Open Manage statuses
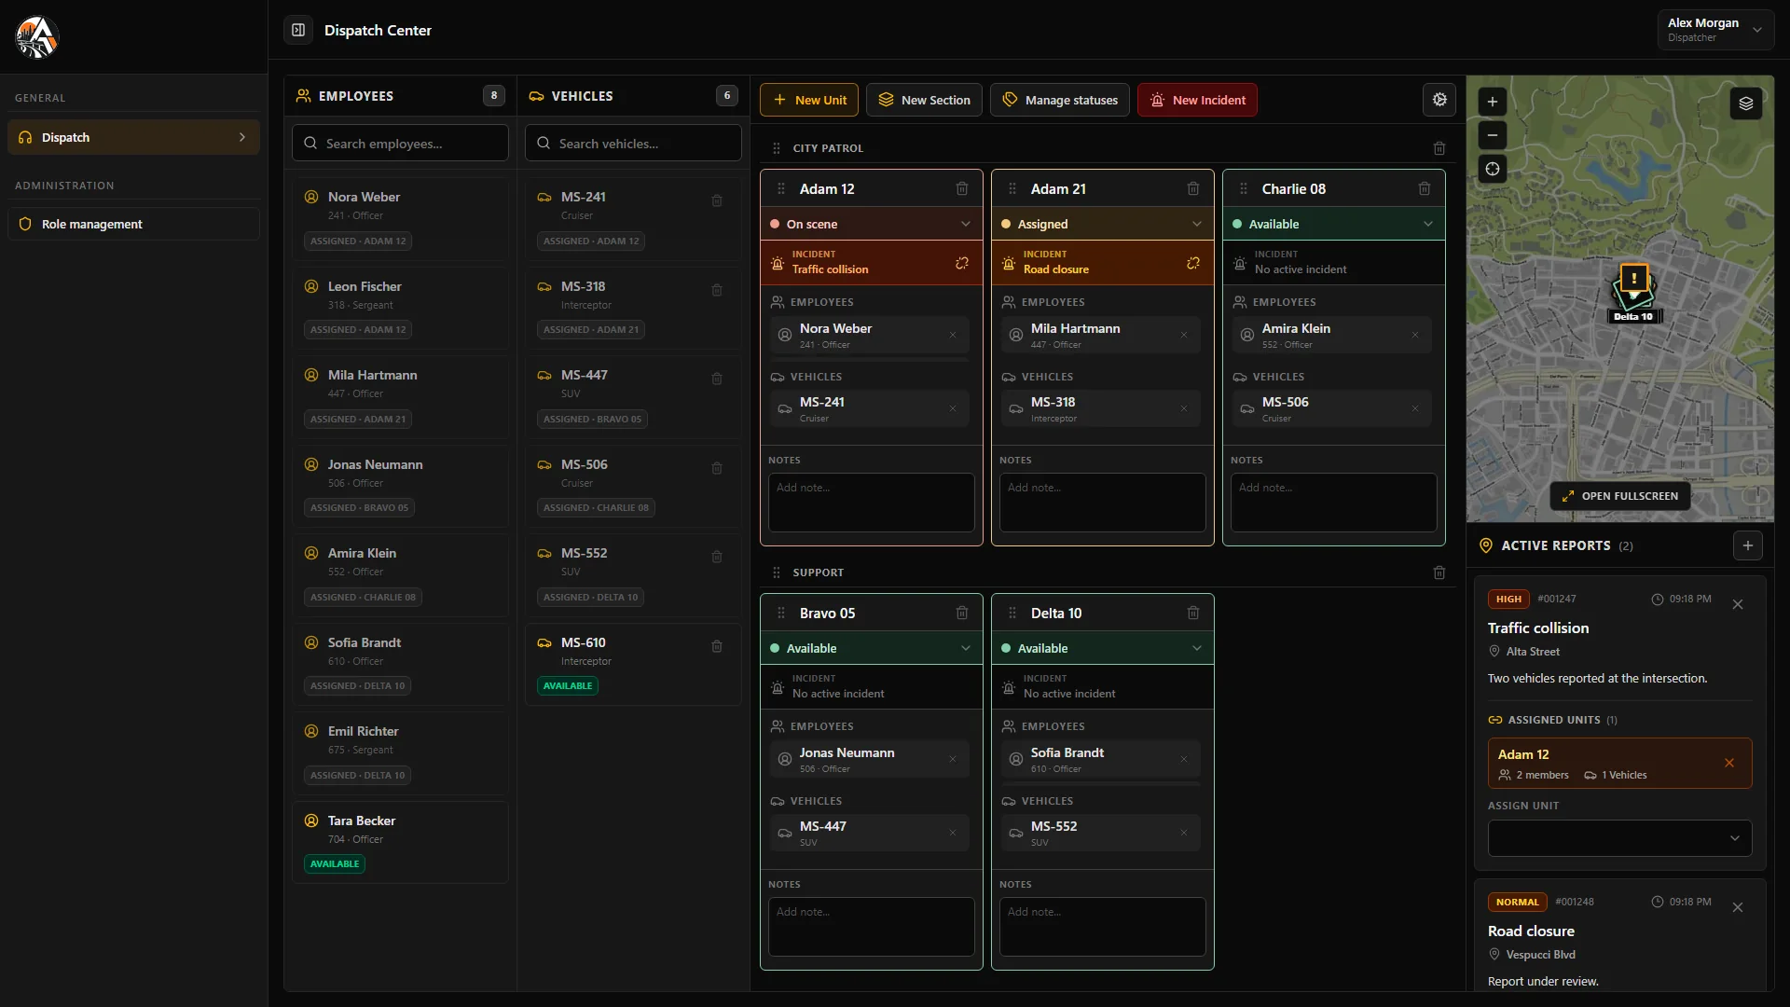This screenshot has width=1790, height=1007. (x=1060, y=100)
